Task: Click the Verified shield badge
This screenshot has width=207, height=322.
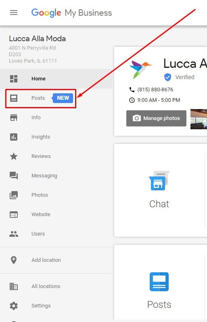Action: click(x=167, y=77)
